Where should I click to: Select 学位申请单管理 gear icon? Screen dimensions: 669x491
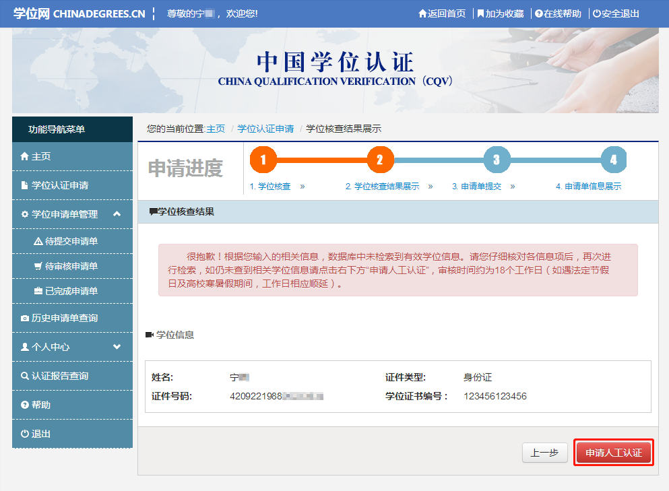[x=25, y=214]
